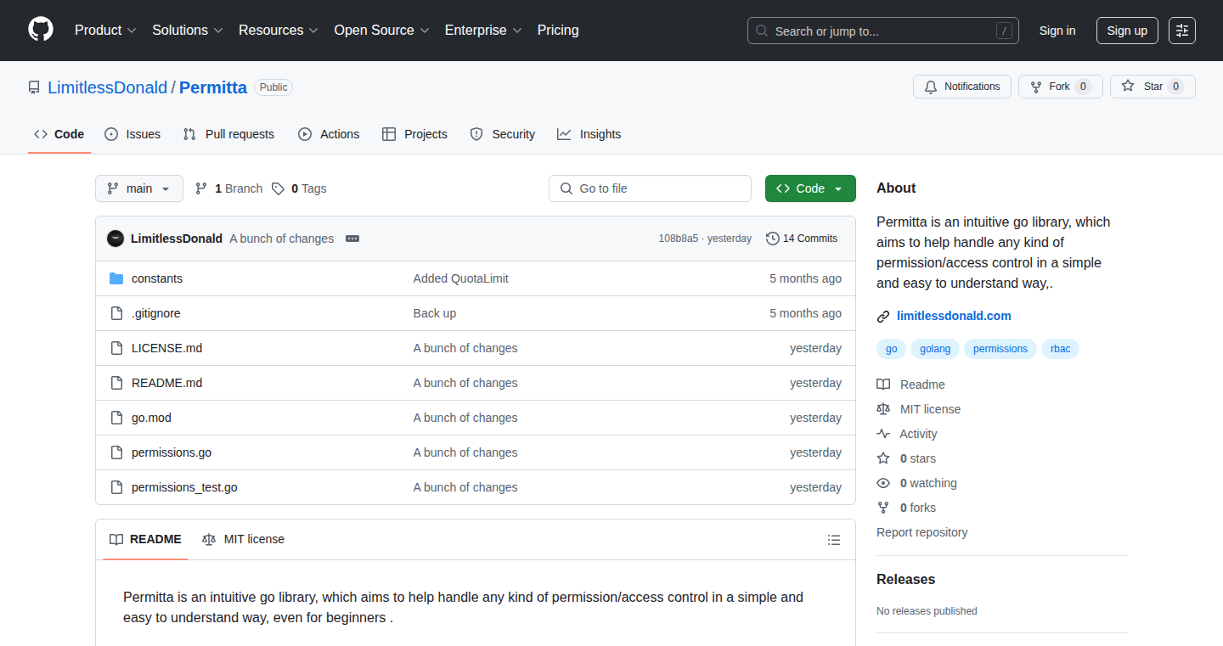Open the LimitlessDonald avatar in the commit row

(116, 239)
